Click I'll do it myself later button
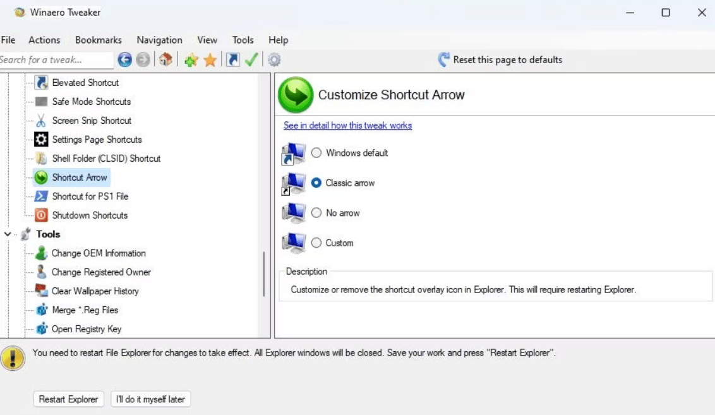 (150, 399)
